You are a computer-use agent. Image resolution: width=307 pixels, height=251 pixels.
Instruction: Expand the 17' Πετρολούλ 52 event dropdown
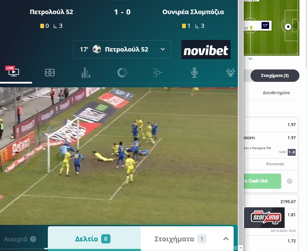click(123, 49)
